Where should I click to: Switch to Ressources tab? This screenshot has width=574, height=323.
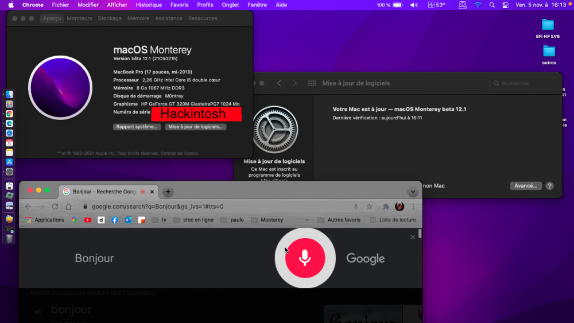[203, 18]
